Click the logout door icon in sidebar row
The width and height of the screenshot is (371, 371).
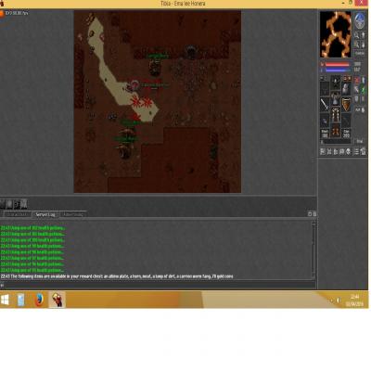363,151
